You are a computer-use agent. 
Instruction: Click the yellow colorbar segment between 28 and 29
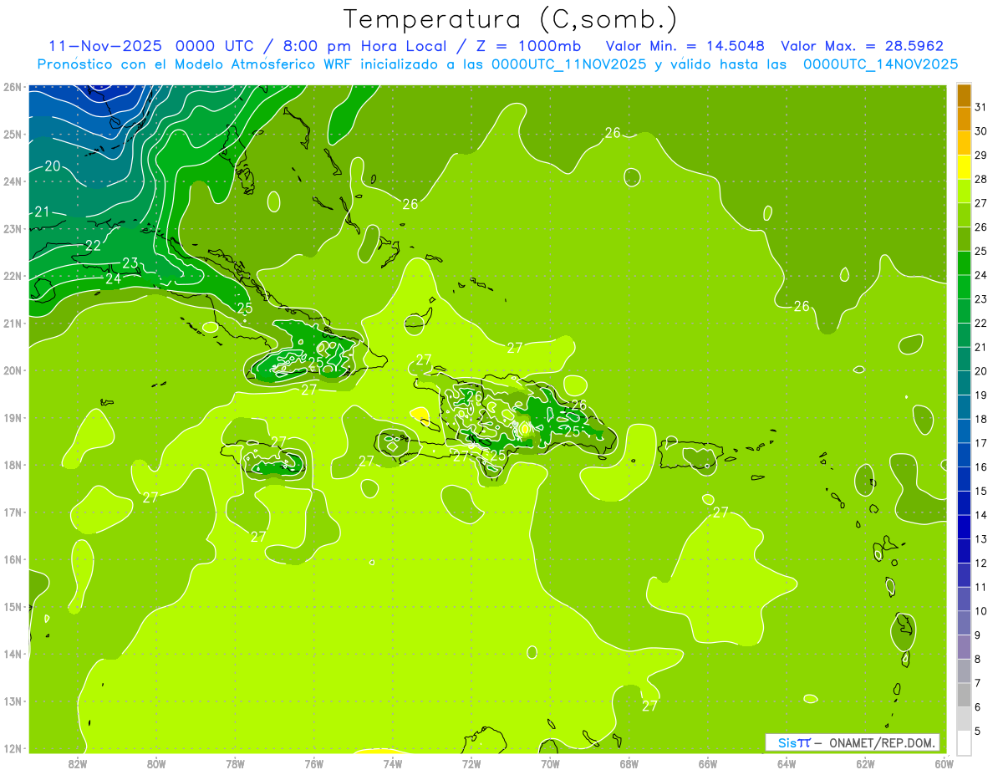point(964,167)
